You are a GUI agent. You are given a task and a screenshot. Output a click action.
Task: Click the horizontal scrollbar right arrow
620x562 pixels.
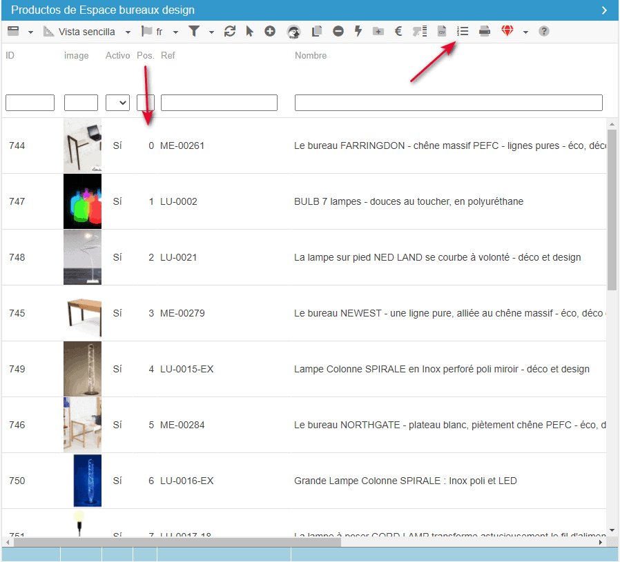click(x=601, y=542)
